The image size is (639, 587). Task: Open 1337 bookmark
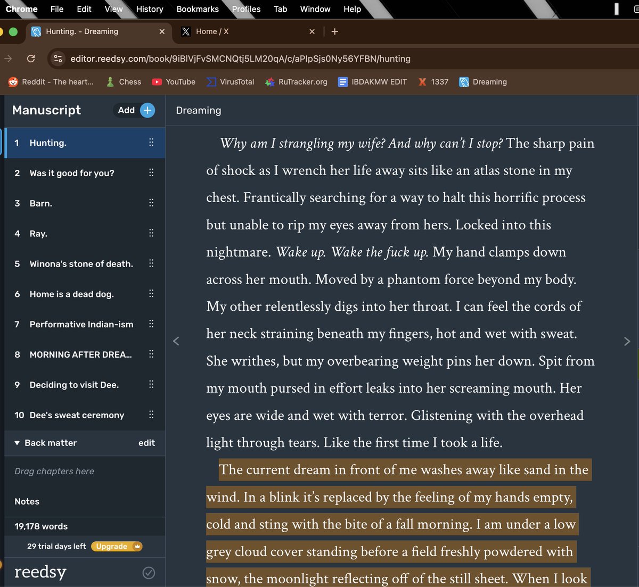click(x=433, y=82)
